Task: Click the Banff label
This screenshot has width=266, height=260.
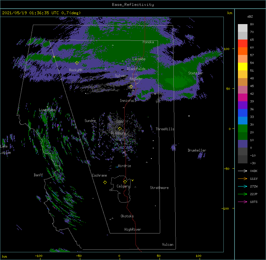Action: (38, 175)
